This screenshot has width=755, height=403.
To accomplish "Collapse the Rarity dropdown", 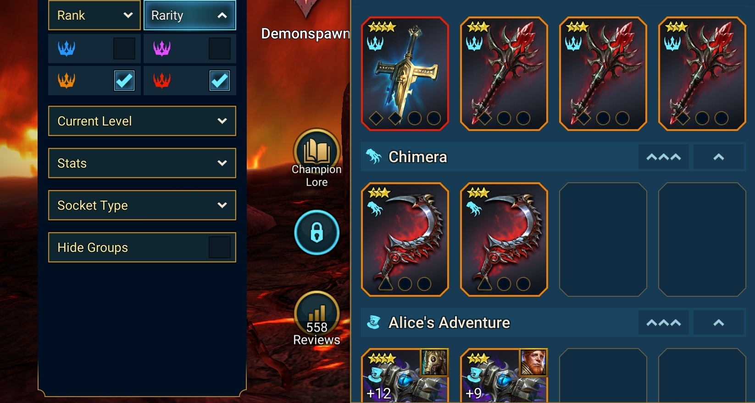I will point(190,15).
